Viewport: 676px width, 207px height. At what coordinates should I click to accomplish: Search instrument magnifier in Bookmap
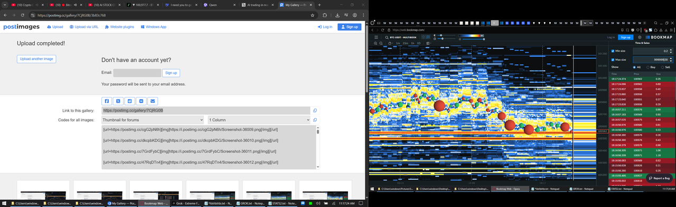pyautogui.click(x=387, y=37)
